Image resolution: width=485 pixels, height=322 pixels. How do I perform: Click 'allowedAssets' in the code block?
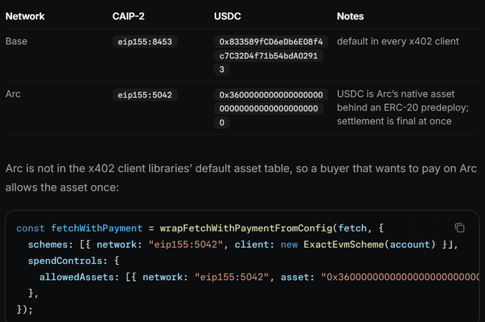(76, 277)
